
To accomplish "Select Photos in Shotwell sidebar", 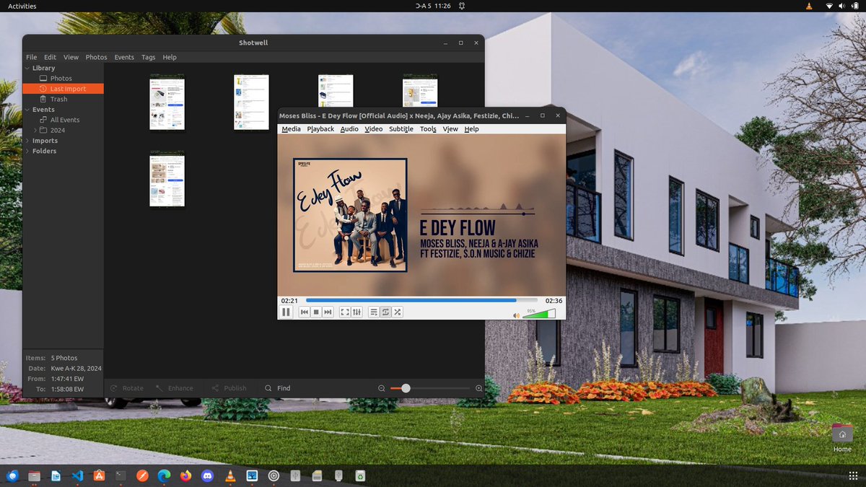I will point(63,78).
